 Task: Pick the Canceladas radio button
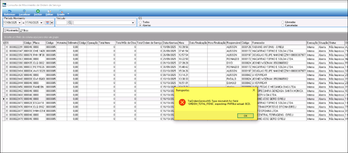(283, 25)
